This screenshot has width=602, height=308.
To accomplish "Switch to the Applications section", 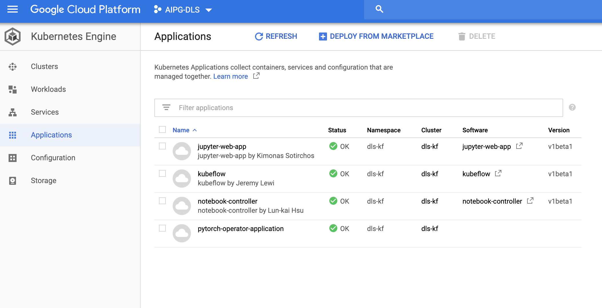I will pyautogui.click(x=51, y=135).
